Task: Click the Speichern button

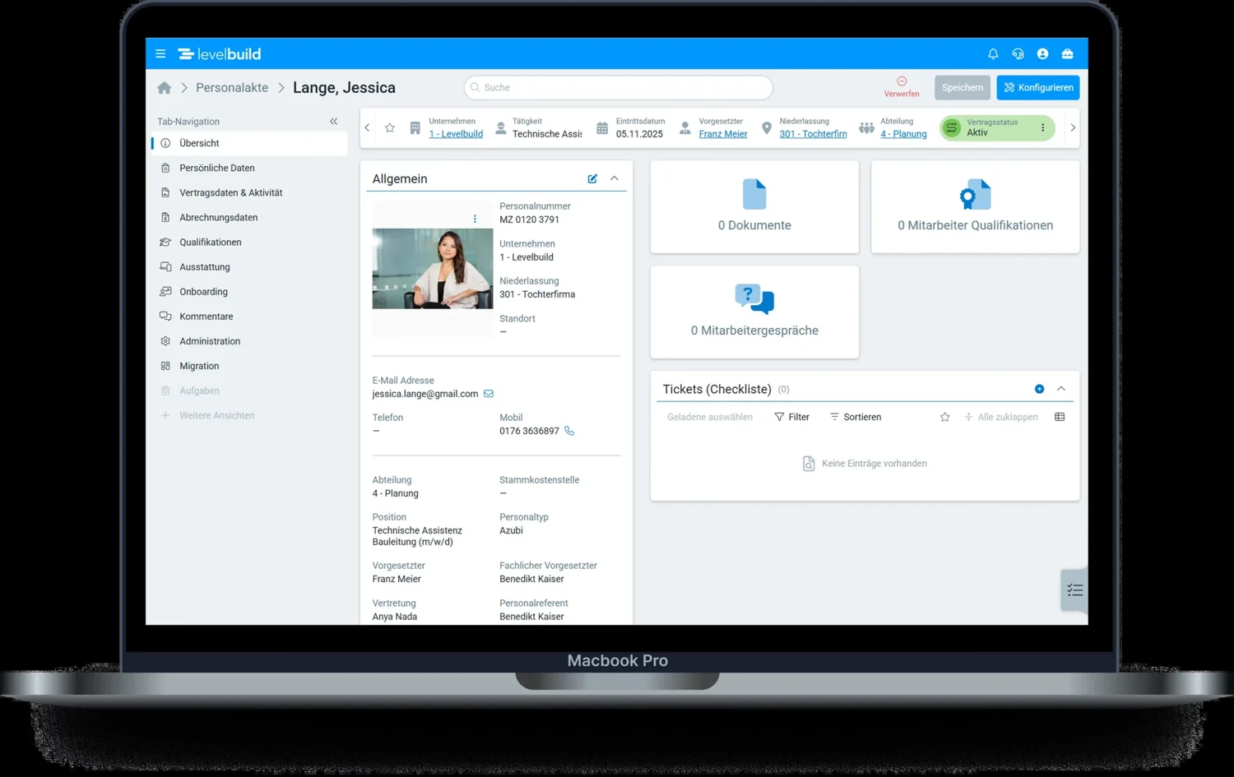Action: [962, 87]
